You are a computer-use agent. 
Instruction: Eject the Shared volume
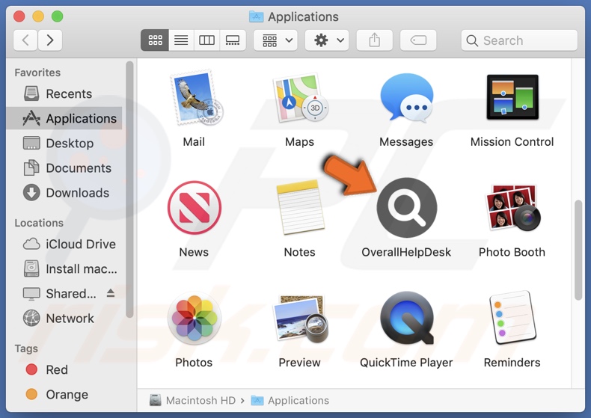111,293
